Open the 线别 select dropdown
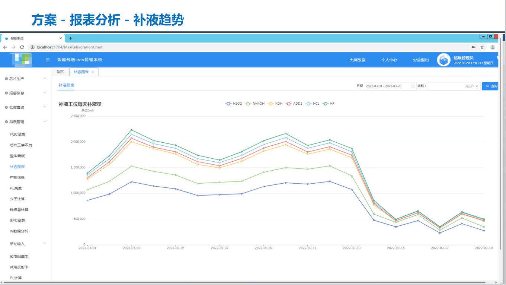 pyautogui.click(x=454, y=86)
